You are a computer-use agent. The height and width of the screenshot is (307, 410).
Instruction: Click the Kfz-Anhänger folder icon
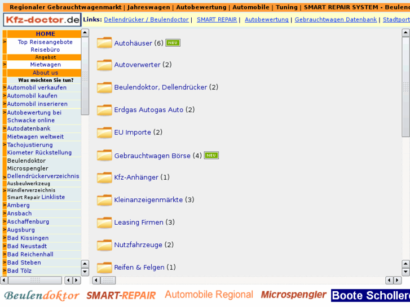[x=104, y=177]
